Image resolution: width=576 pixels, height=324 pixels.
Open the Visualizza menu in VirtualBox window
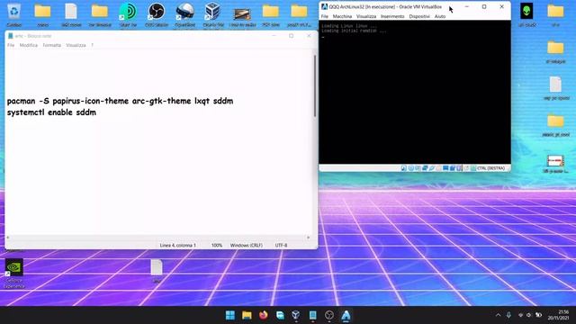(366, 16)
